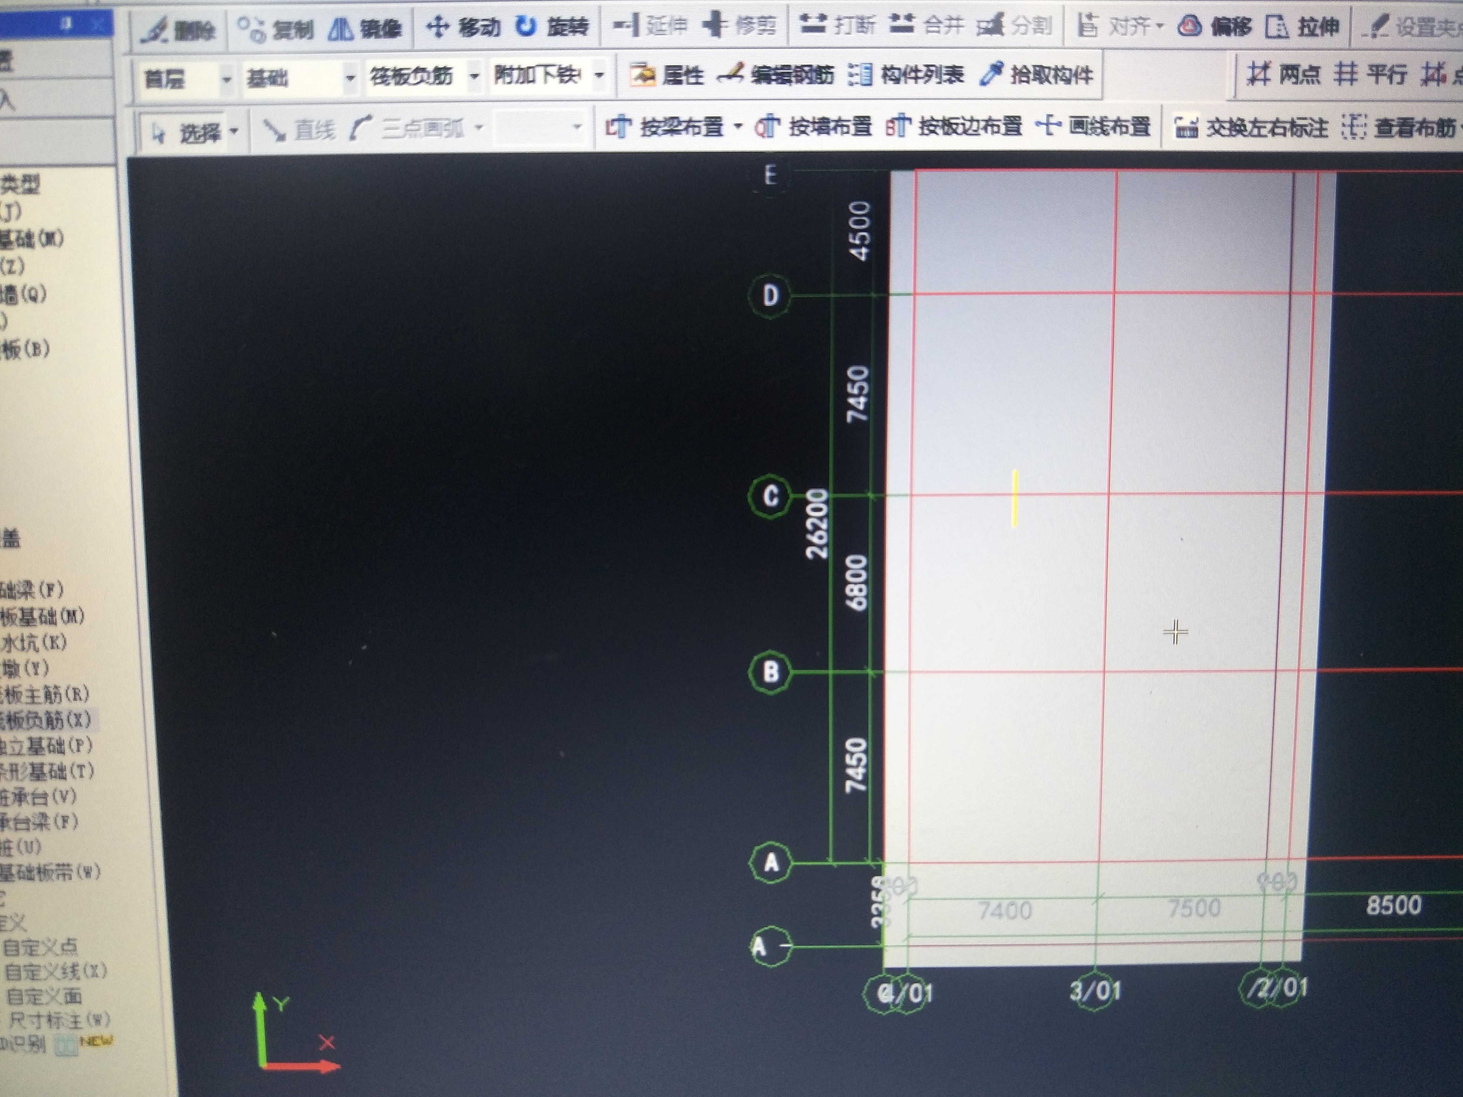
Task: Select 平行 parallel axis tool
Action: coord(1369,74)
